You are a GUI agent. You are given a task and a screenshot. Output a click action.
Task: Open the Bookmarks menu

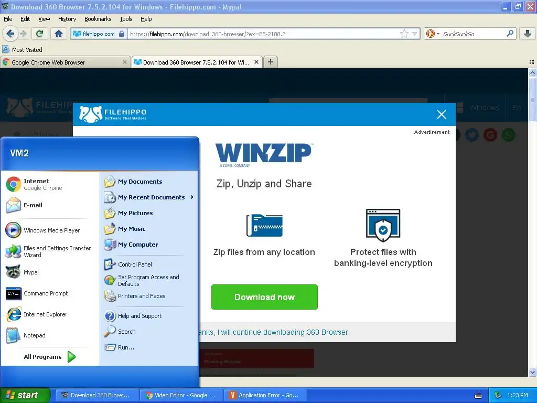click(98, 19)
